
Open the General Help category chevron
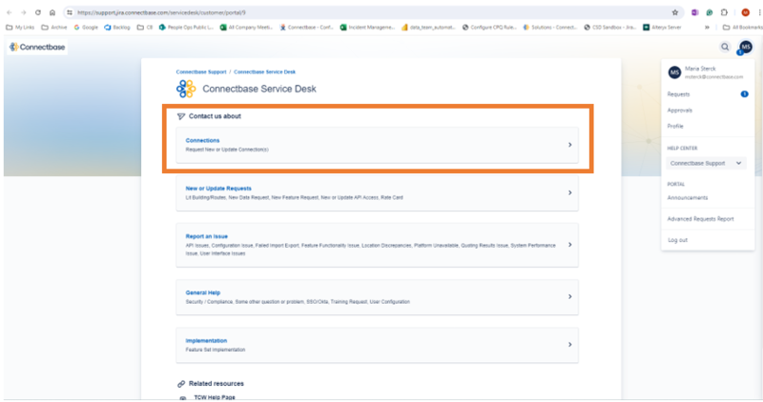(569, 296)
